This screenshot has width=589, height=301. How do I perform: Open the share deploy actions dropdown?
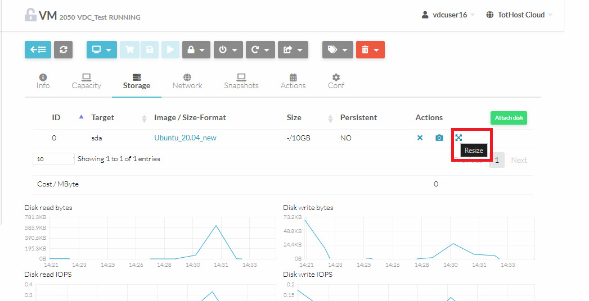pyautogui.click(x=293, y=49)
